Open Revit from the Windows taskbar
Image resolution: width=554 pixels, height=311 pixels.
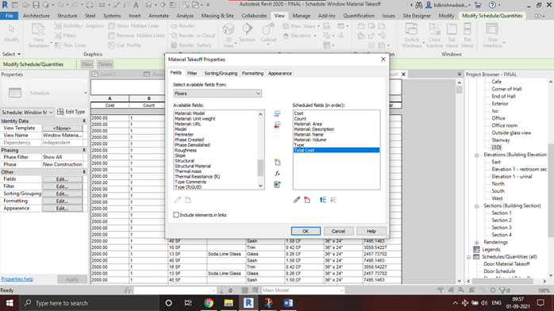tap(248, 303)
